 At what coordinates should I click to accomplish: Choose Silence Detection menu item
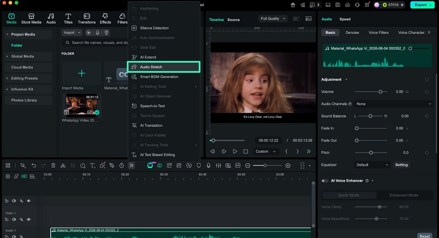pyautogui.click(x=164, y=28)
